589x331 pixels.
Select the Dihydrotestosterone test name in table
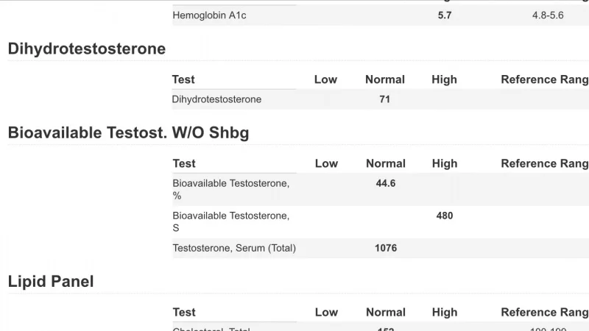point(216,99)
